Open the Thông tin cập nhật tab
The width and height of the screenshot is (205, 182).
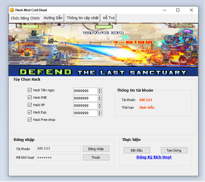(x=83, y=18)
